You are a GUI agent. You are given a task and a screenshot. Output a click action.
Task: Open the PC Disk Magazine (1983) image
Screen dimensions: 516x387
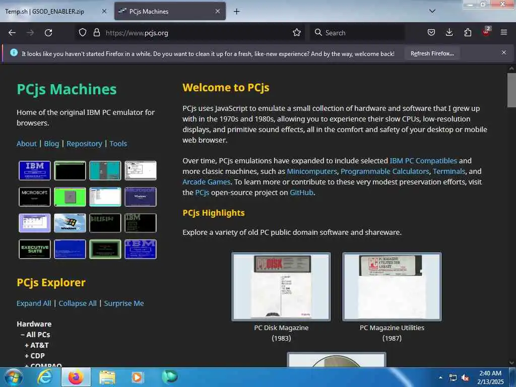tap(281, 287)
